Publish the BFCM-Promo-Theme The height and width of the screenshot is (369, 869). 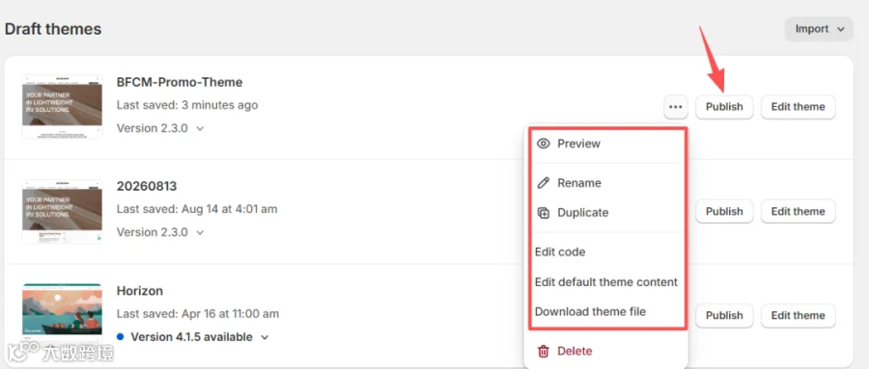(x=724, y=107)
